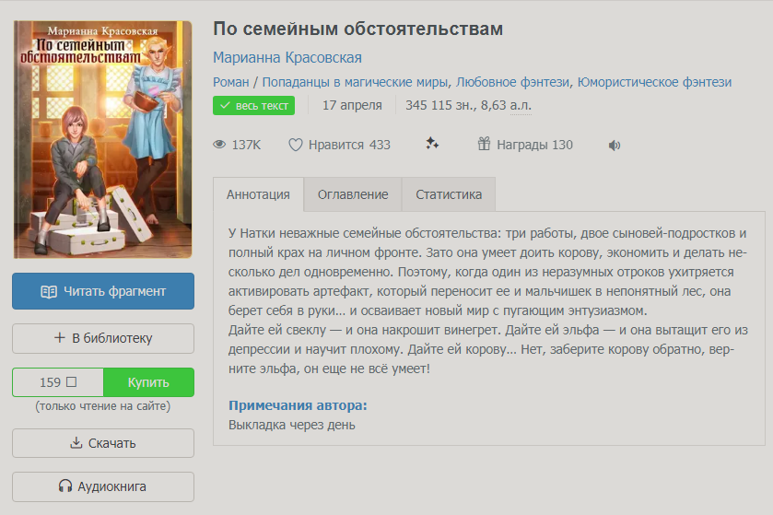Click the heart icon next to Нравится

pyautogui.click(x=296, y=145)
